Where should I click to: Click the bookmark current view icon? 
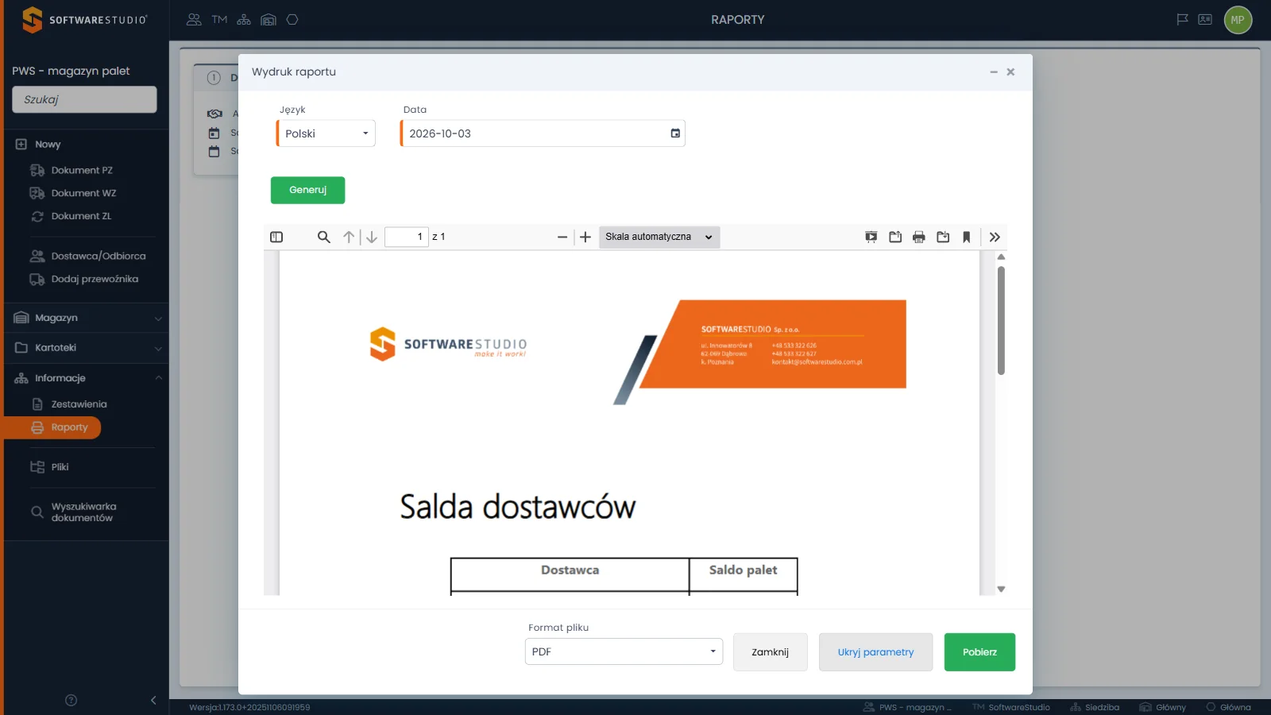967,237
